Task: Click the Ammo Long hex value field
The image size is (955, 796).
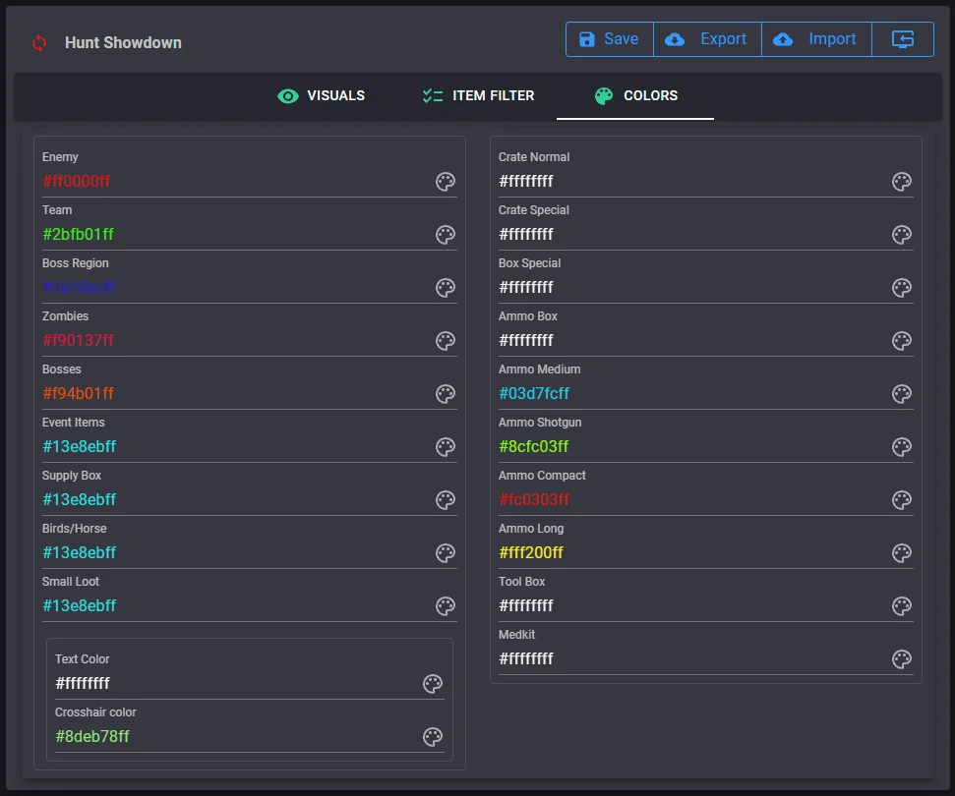Action: [x=691, y=552]
